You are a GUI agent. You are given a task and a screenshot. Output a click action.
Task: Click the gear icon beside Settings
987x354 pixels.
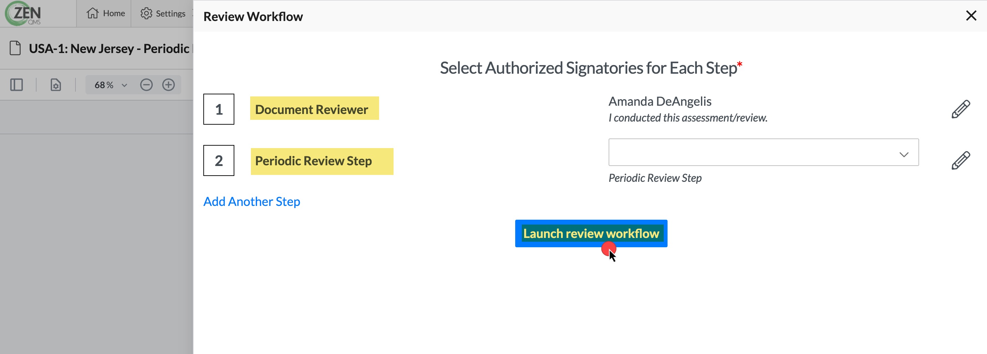[x=146, y=13]
